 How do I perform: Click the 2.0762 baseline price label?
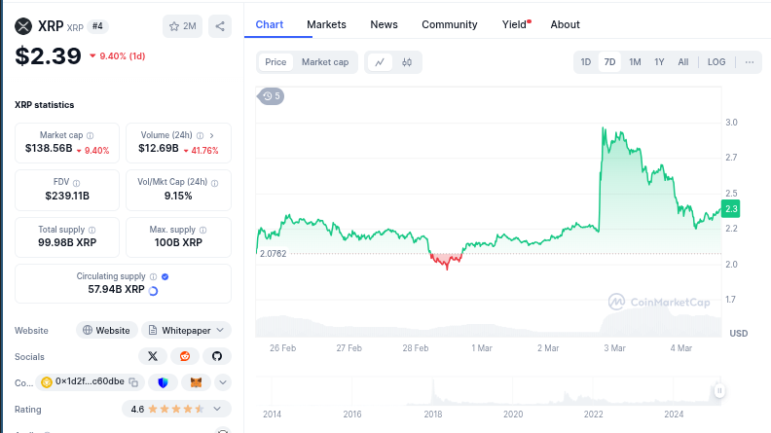tap(273, 254)
